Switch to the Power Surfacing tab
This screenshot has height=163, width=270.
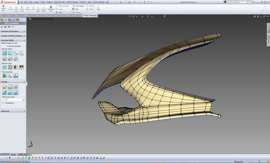(90, 16)
